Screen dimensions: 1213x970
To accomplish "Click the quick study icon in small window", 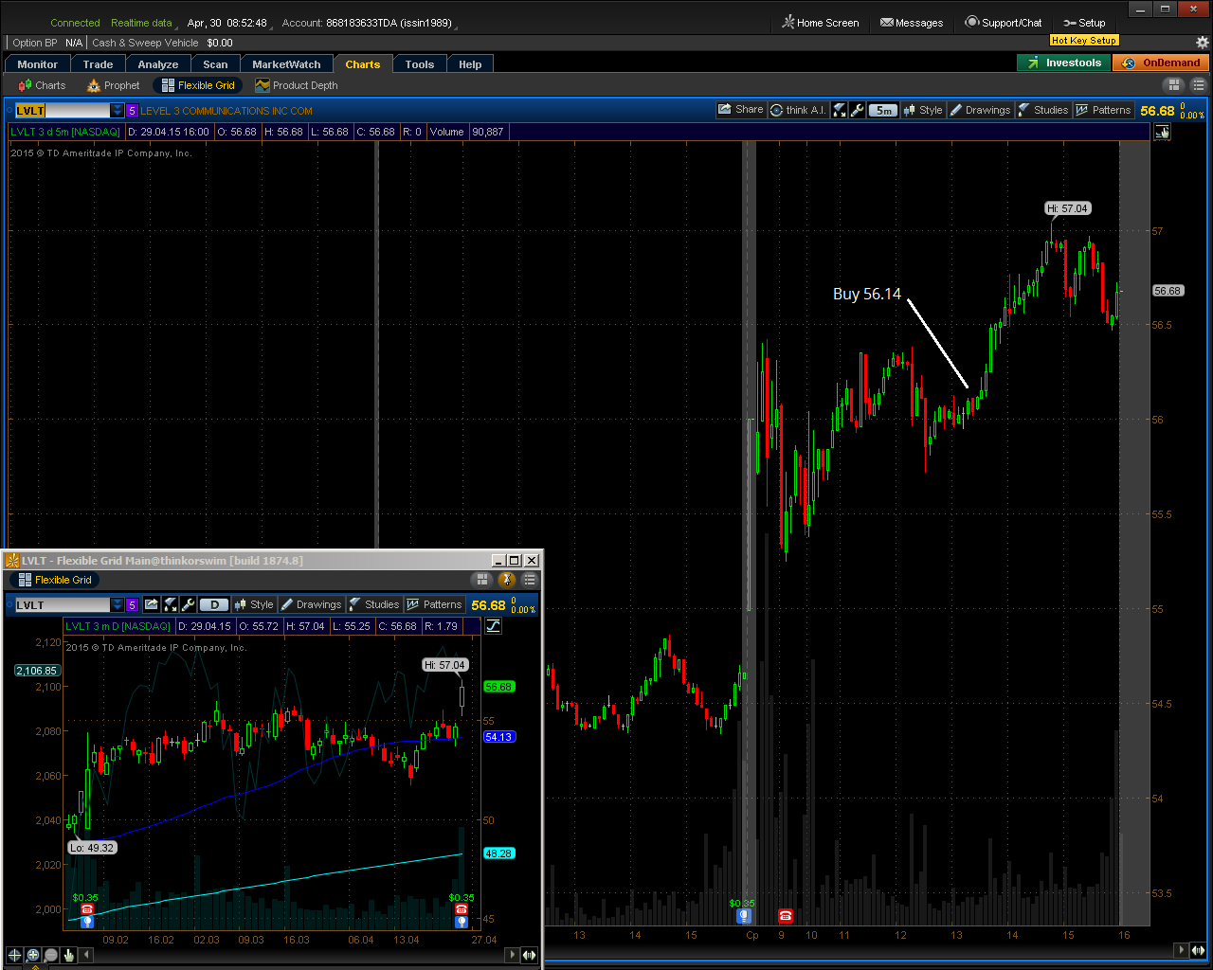I will pyautogui.click(x=170, y=604).
